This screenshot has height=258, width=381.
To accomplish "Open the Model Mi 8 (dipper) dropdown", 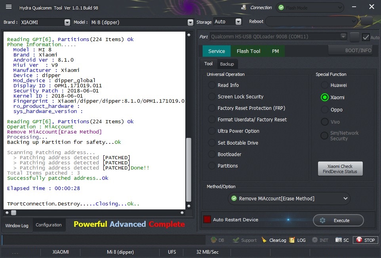I will pyautogui.click(x=190, y=22).
